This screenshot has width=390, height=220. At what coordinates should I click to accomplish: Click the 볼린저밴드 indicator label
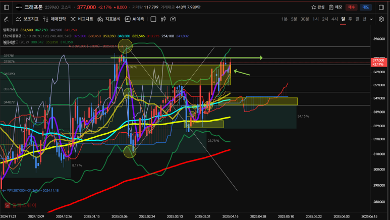point(11,42)
